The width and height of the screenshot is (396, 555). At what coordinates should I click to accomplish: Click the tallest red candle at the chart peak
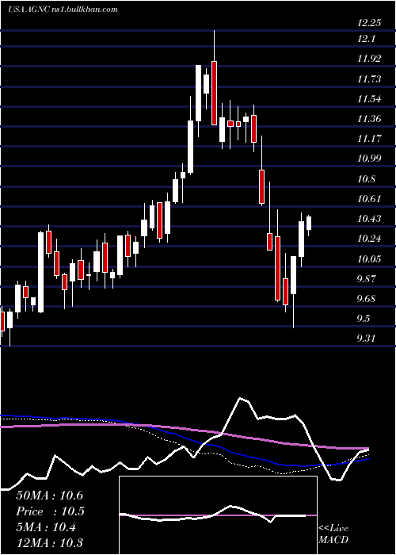[214, 93]
